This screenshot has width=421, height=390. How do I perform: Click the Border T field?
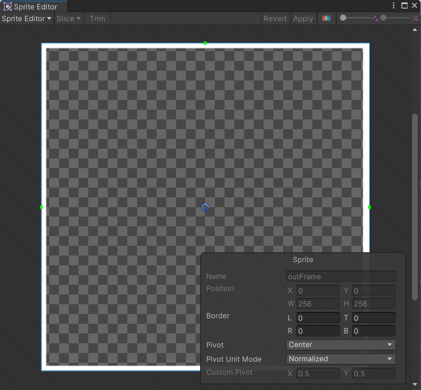(x=373, y=318)
